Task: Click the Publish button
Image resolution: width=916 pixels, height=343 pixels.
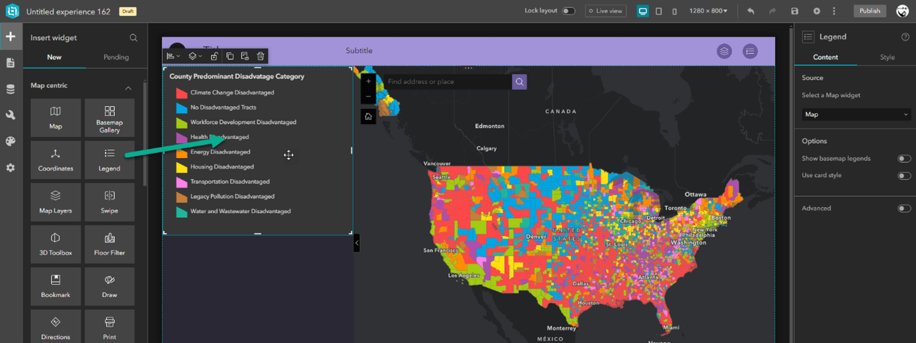Action: pos(869,11)
